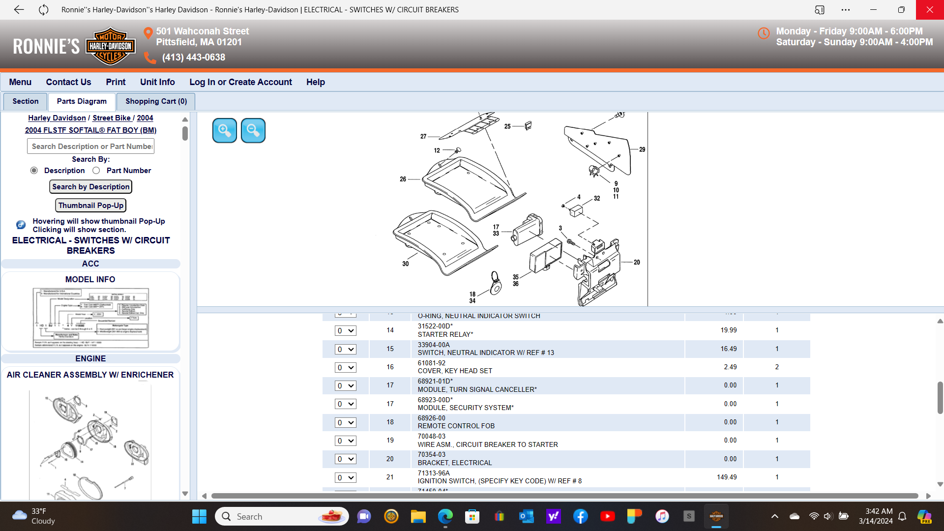Open quantity dropdown for Remote Control Fob

pyautogui.click(x=346, y=423)
